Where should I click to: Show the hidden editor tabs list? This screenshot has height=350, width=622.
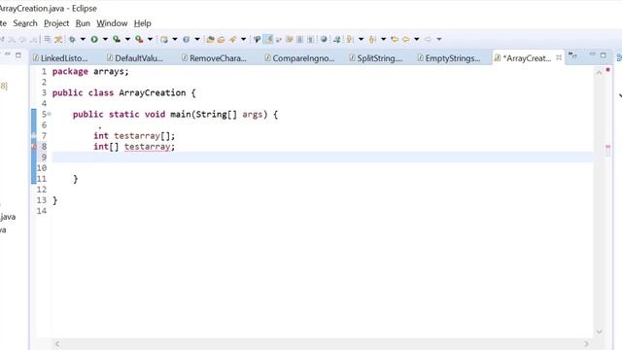tap(572, 56)
